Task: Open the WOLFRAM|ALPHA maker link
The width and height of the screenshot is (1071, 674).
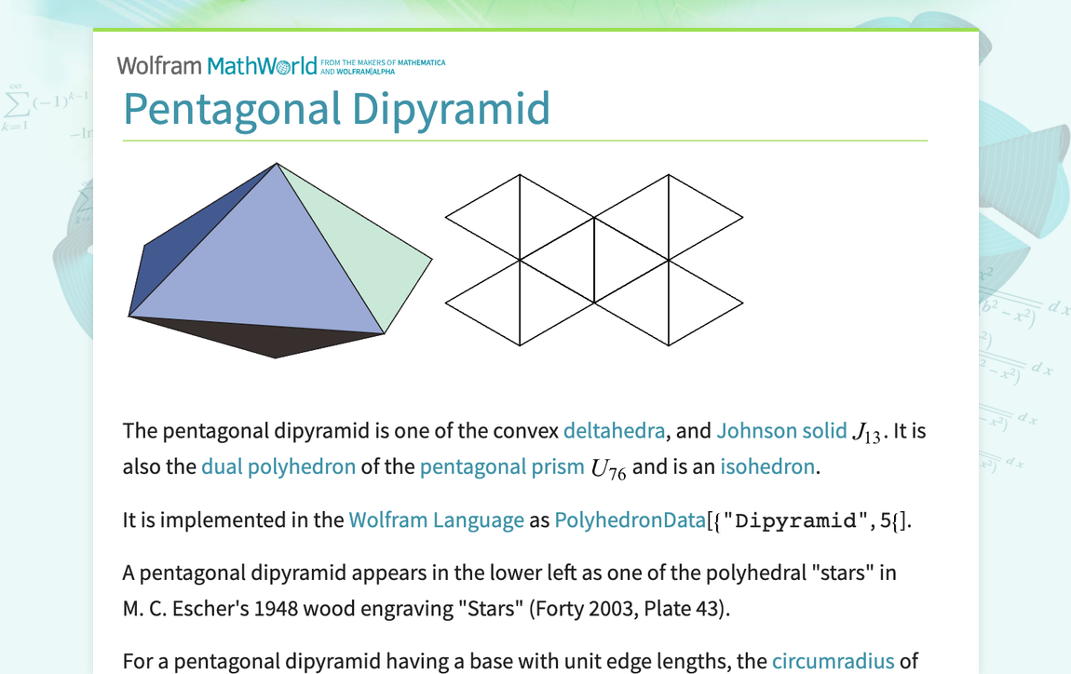Action: 365,71
